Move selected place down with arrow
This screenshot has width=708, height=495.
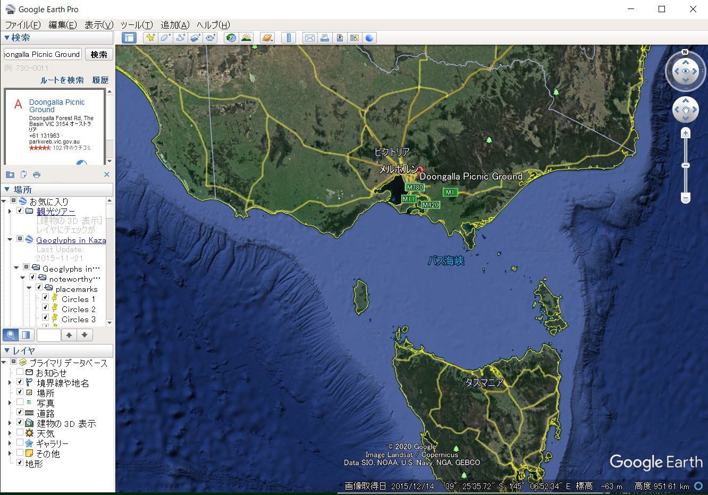tap(85, 335)
